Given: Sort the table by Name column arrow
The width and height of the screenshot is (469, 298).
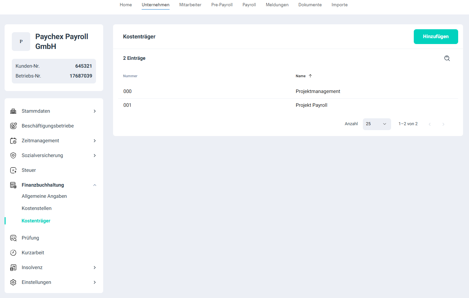Looking at the screenshot, I should pyautogui.click(x=310, y=76).
